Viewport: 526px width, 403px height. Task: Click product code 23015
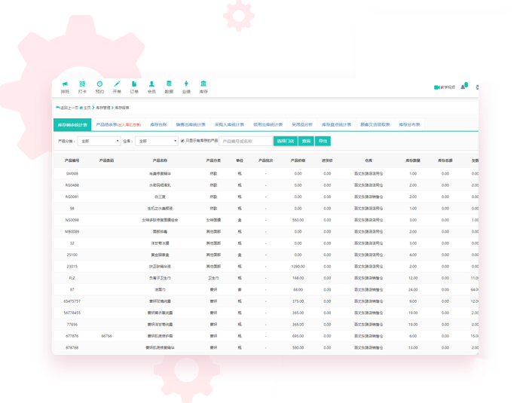click(x=72, y=267)
